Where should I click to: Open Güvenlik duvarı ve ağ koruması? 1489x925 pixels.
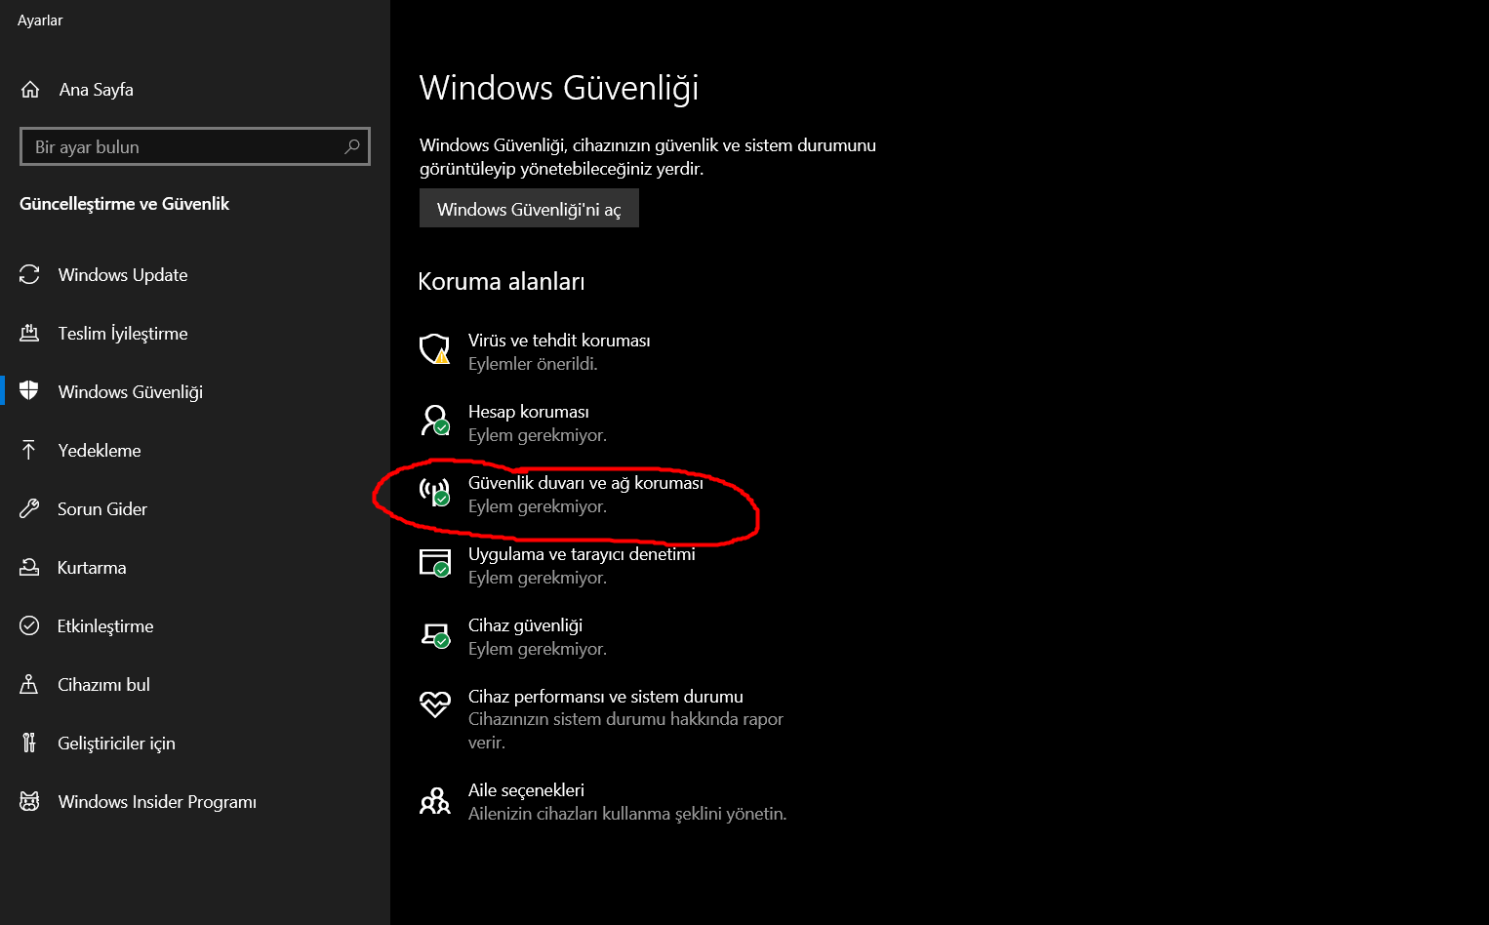click(585, 483)
